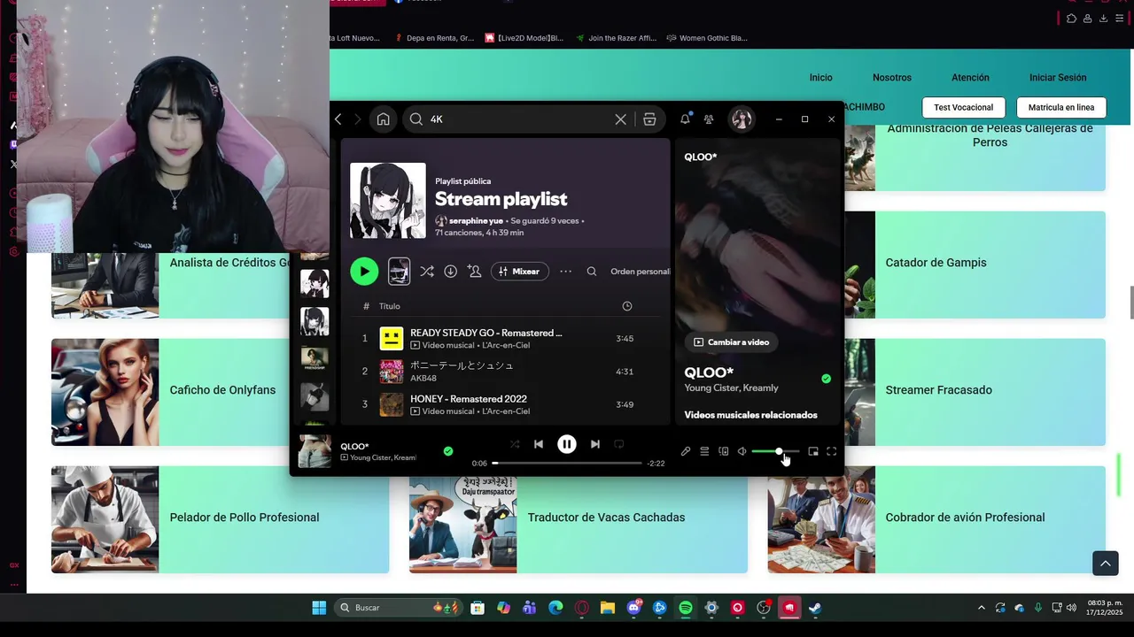Screen dimensions: 1134x637
Task: Click the volume slider
Action: click(x=775, y=451)
